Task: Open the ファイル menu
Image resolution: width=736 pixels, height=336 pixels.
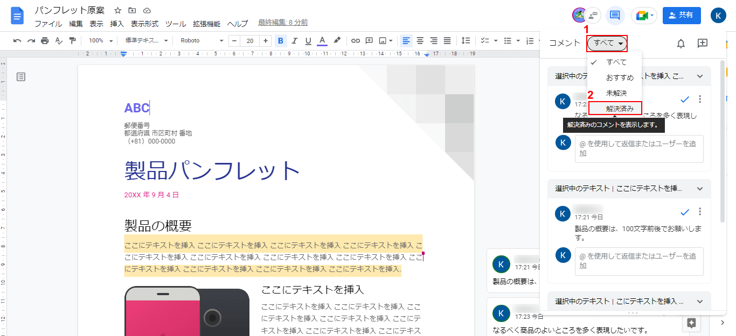Action: coord(48,24)
